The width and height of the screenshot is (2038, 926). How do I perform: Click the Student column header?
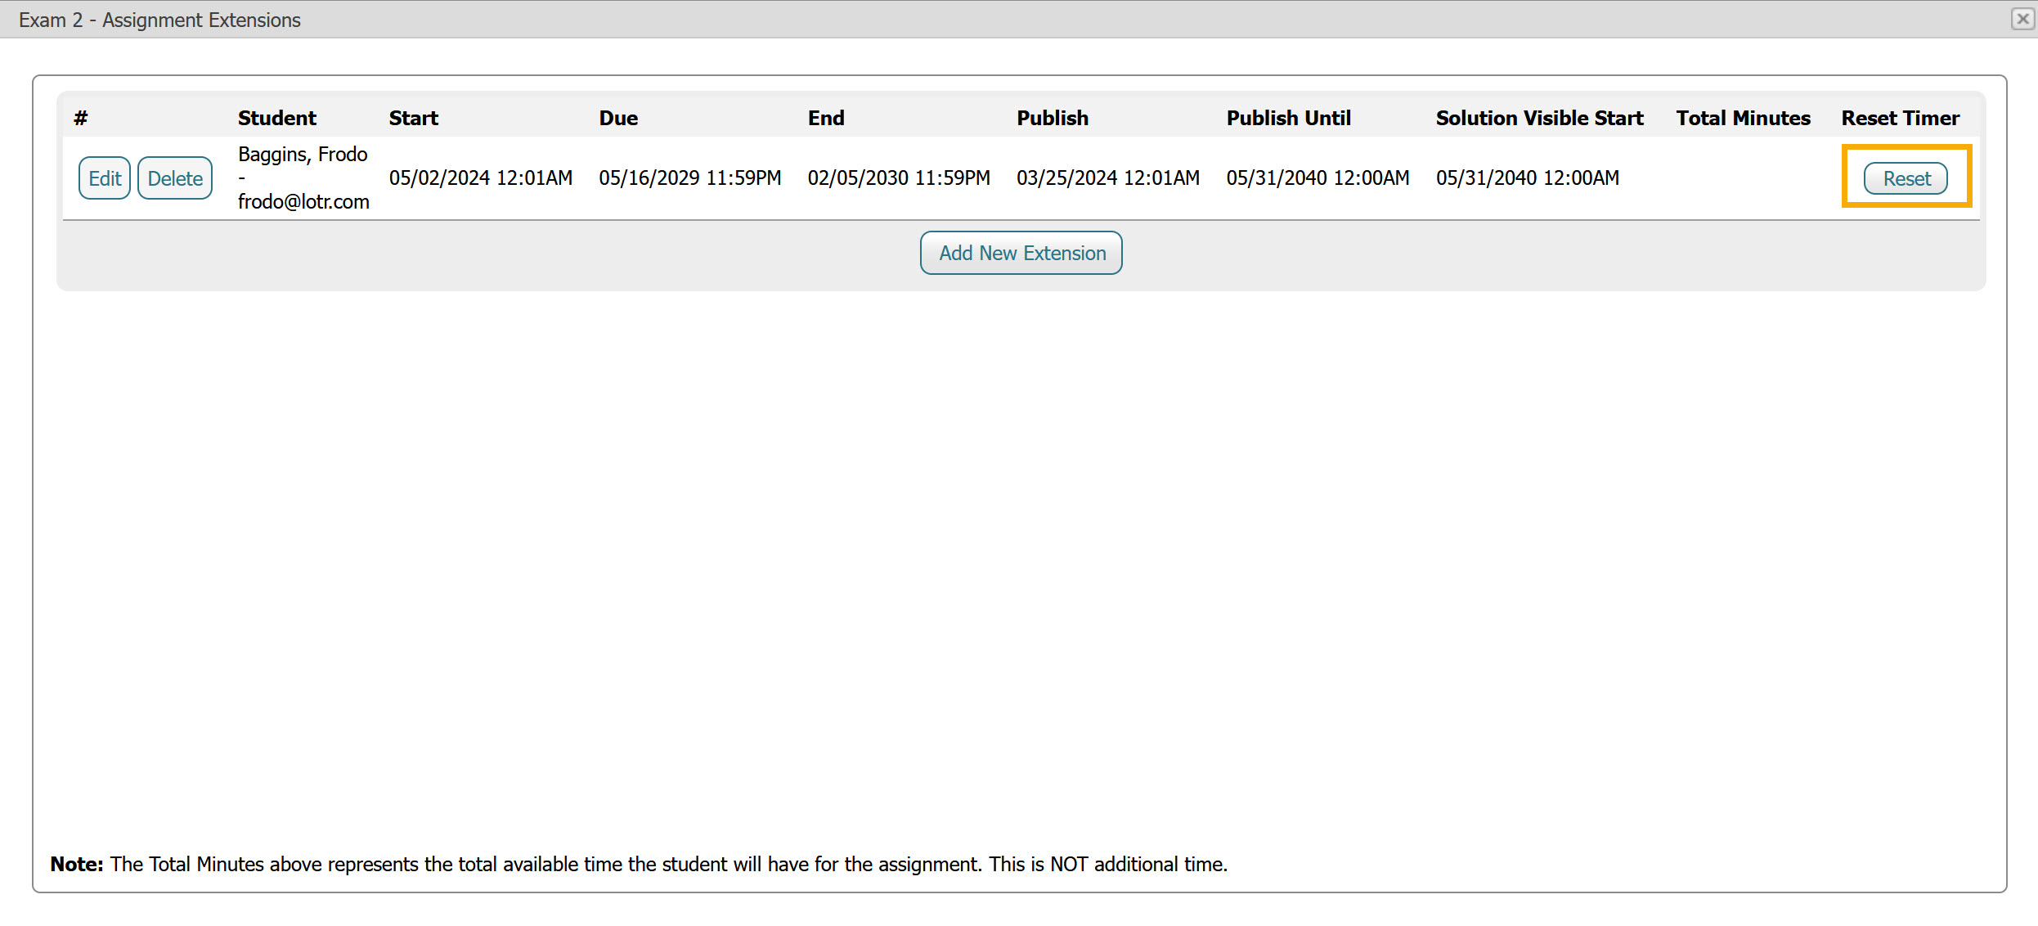tap(276, 119)
